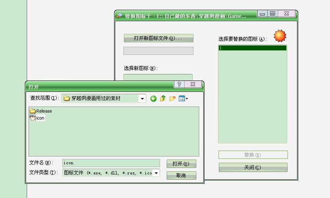Open the Release folder
330x198 pixels.
click(41, 111)
